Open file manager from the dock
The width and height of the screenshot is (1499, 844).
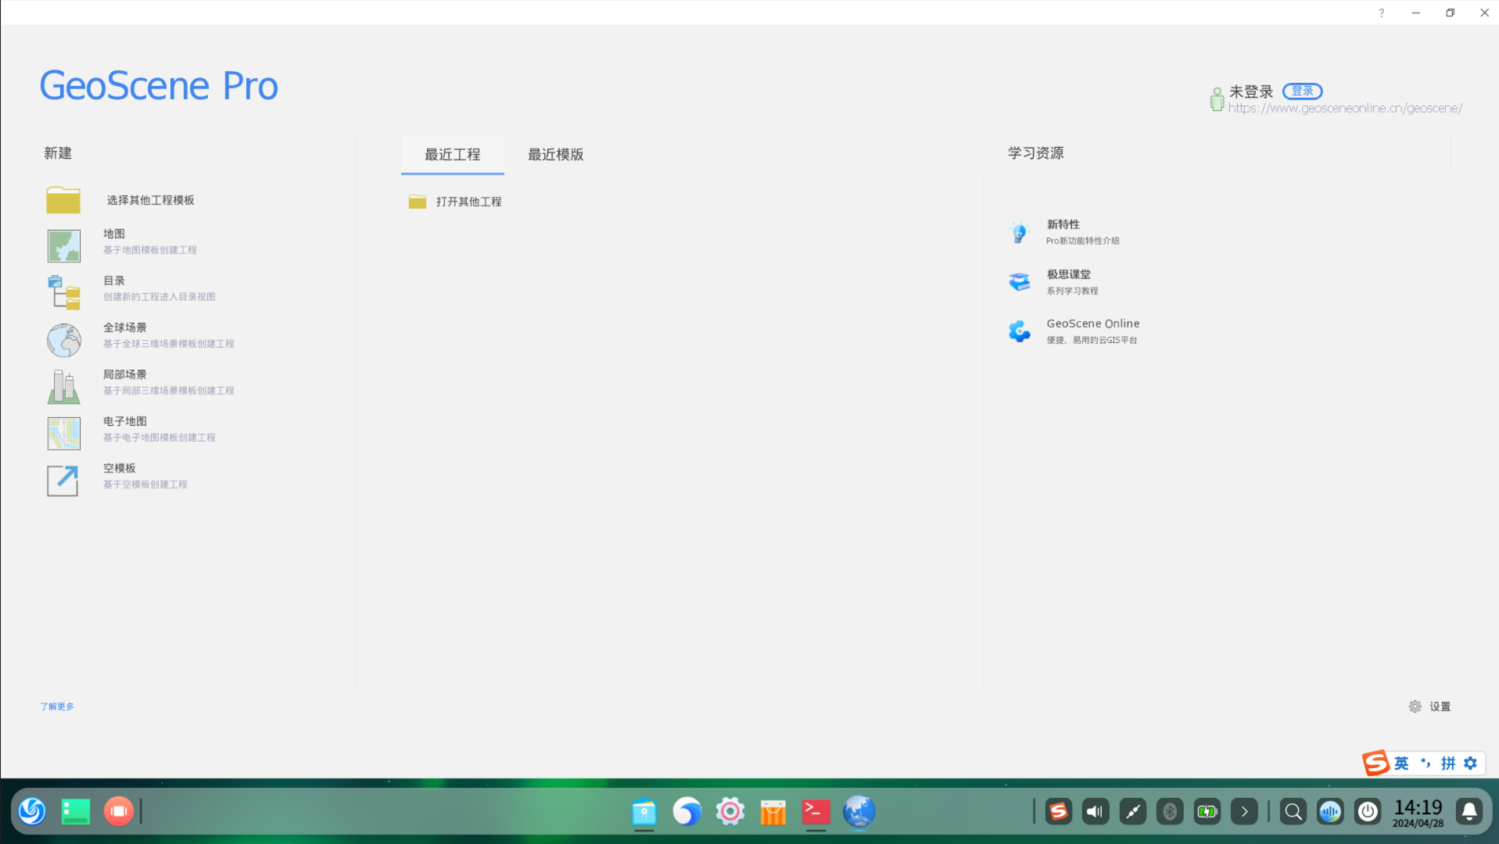644,813
